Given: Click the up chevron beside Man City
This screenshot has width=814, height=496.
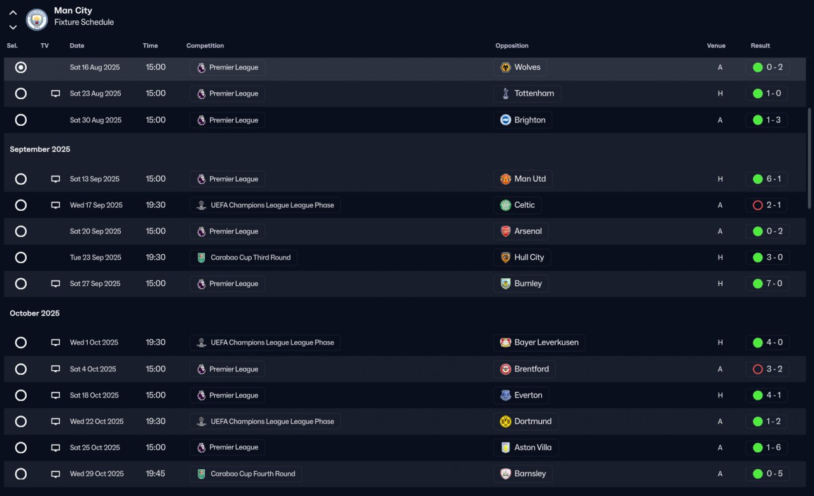Looking at the screenshot, I should tap(13, 13).
